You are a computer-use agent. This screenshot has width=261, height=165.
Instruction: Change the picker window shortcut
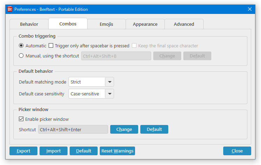(124, 129)
